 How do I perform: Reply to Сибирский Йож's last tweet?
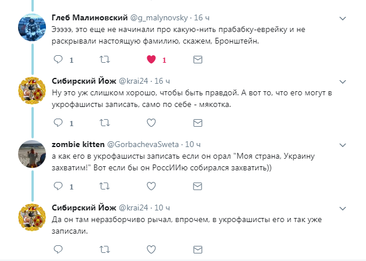(x=58, y=249)
